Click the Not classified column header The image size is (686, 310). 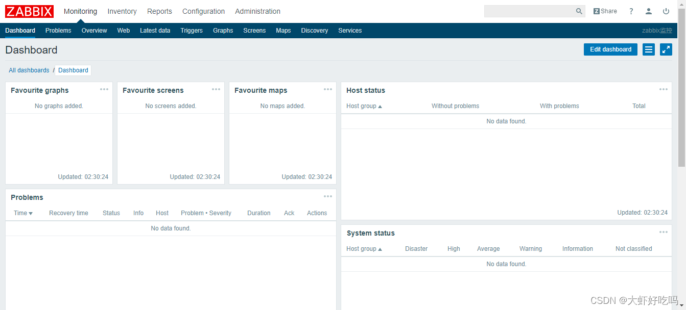(x=633, y=249)
